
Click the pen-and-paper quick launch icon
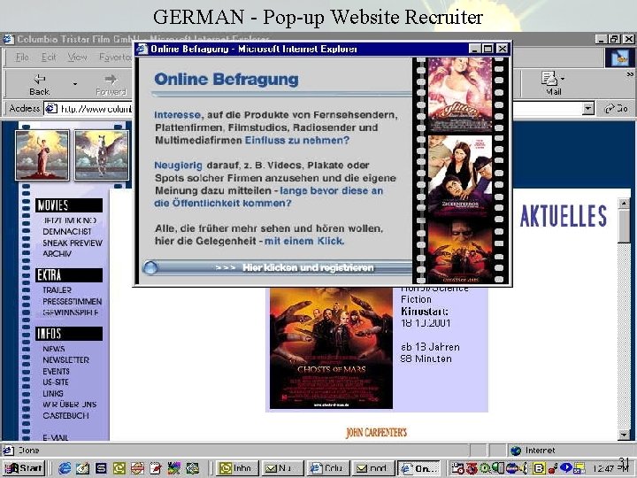point(155,468)
